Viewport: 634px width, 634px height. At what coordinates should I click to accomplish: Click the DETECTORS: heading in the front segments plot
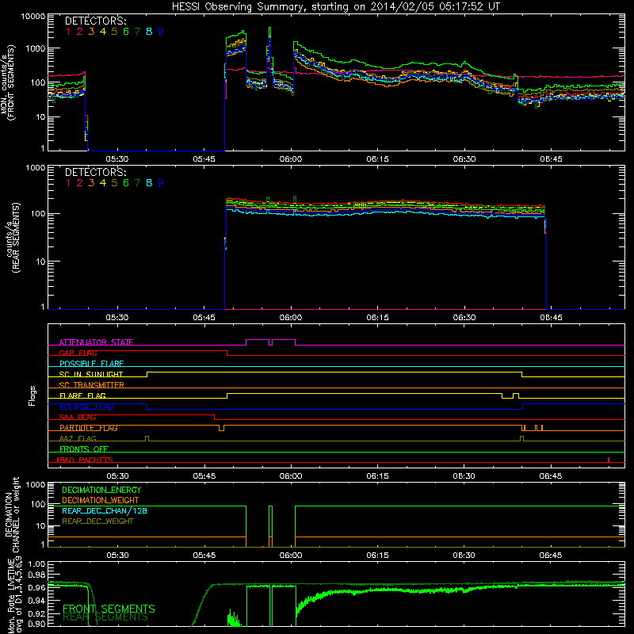click(x=95, y=21)
